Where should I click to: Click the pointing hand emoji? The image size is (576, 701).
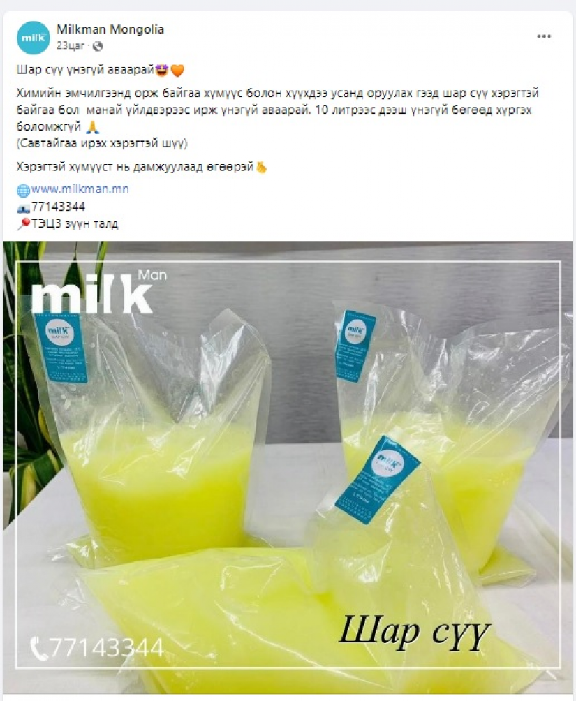click(261, 167)
